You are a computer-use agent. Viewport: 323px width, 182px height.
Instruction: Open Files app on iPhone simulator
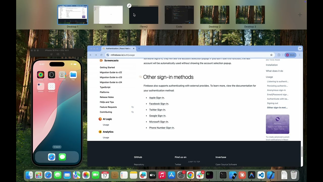pyautogui.click(x=73, y=75)
